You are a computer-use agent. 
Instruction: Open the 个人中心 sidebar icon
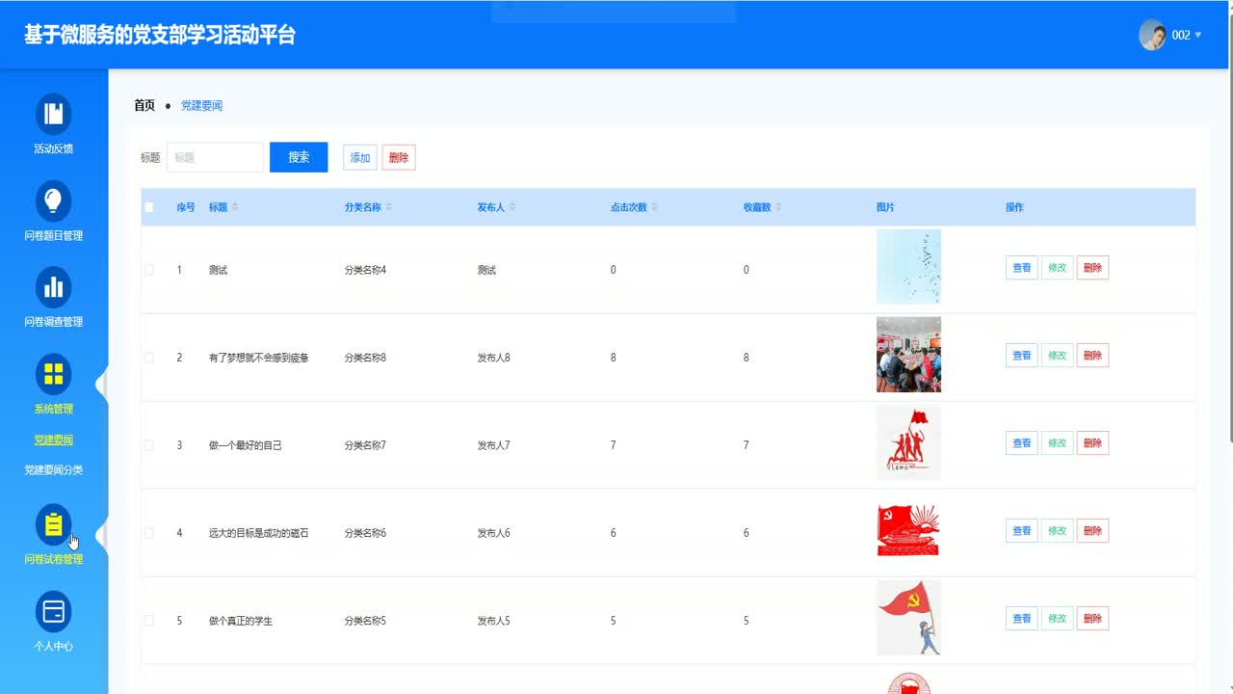coord(54,611)
